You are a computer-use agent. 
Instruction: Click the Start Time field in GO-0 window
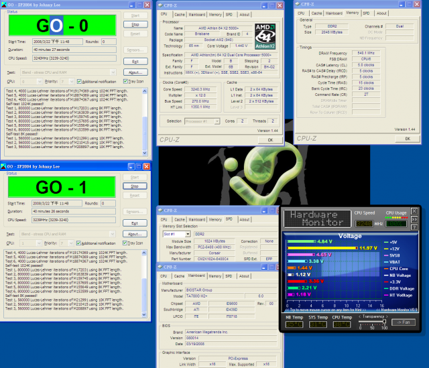tap(58, 42)
